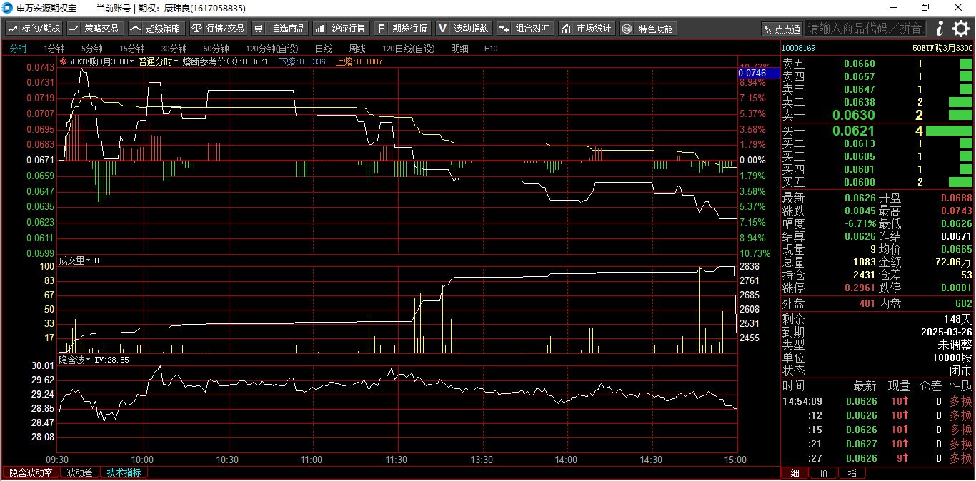Open 明细 trade details tab
Screen dimensions: 976x481
459,49
